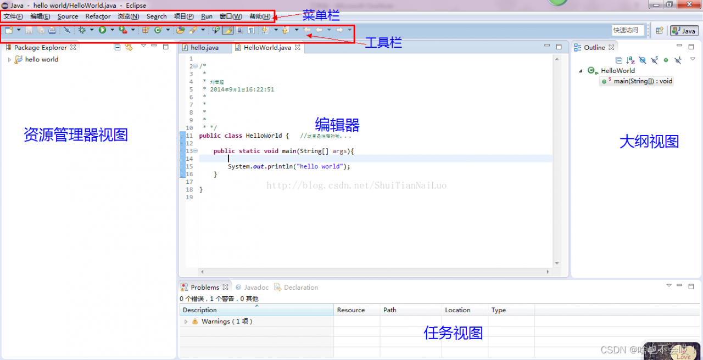Click the editor vertical scrollbar down arrow
This screenshot has height=360, width=703.
(x=557, y=264)
